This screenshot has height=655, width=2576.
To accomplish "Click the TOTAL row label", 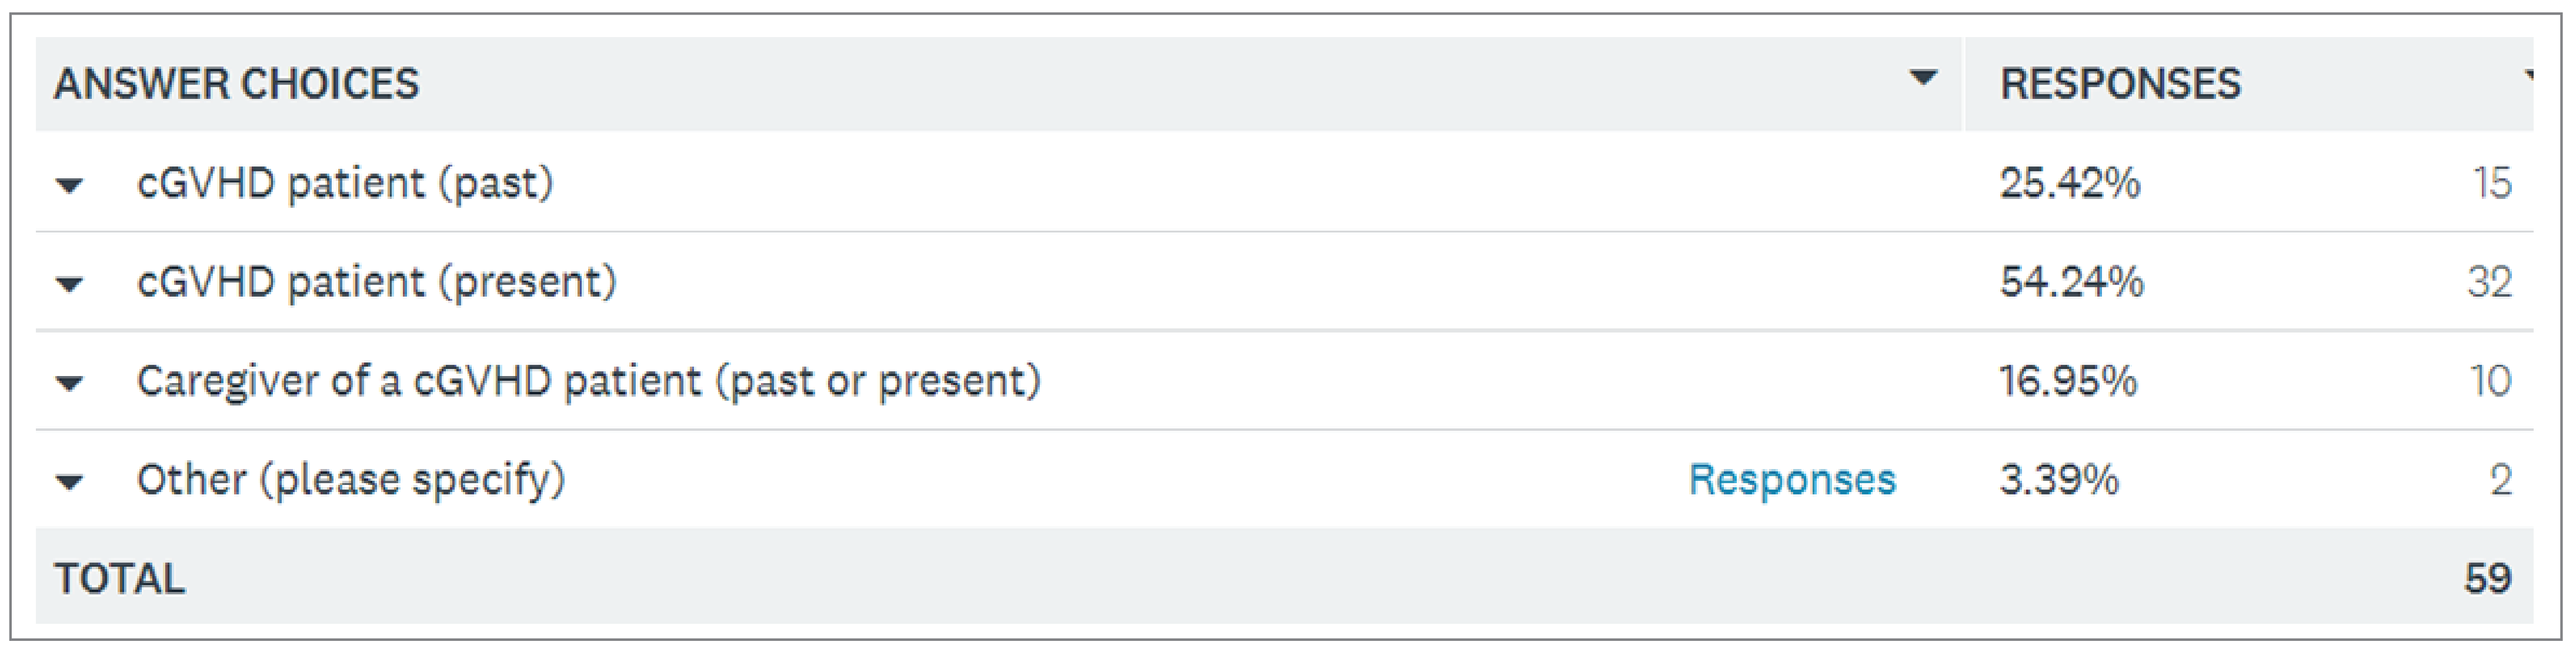I will pyautogui.click(x=120, y=579).
